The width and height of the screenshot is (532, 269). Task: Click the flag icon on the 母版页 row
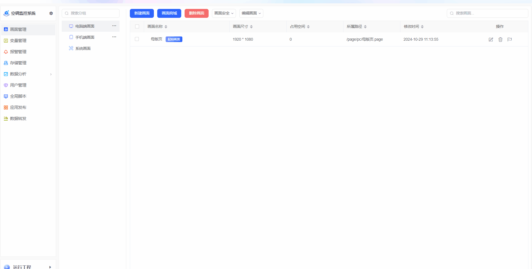tap(509, 39)
